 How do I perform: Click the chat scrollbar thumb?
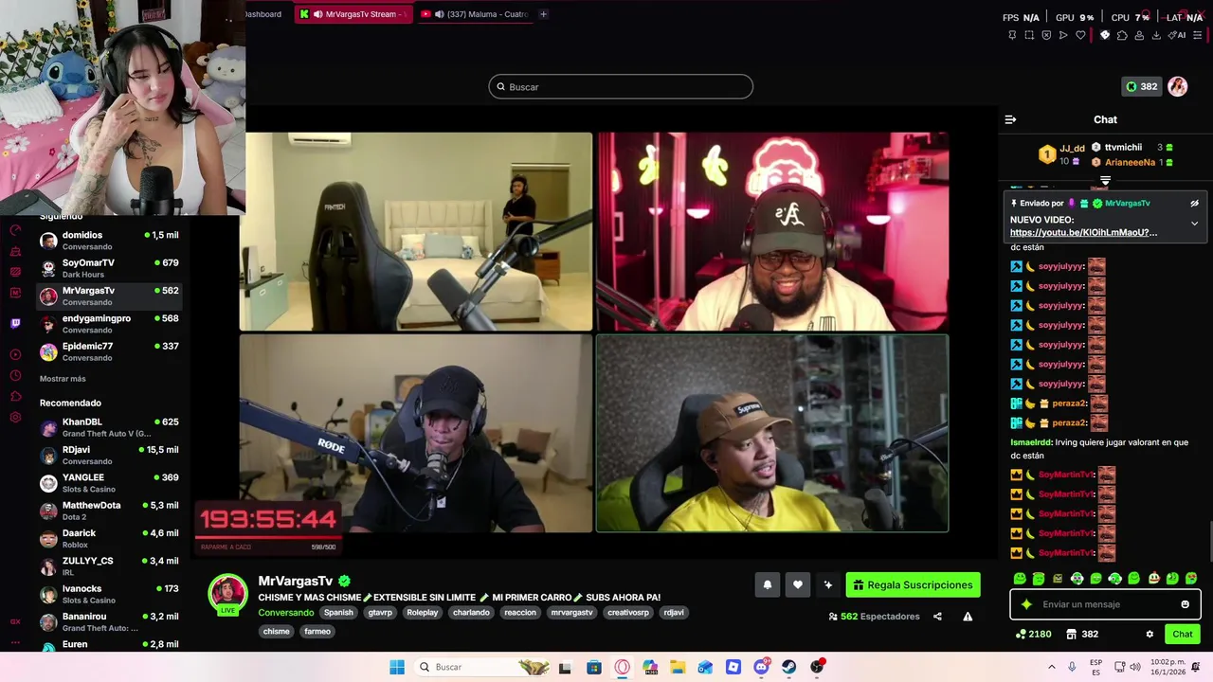pyautogui.click(x=1209, y=542)
